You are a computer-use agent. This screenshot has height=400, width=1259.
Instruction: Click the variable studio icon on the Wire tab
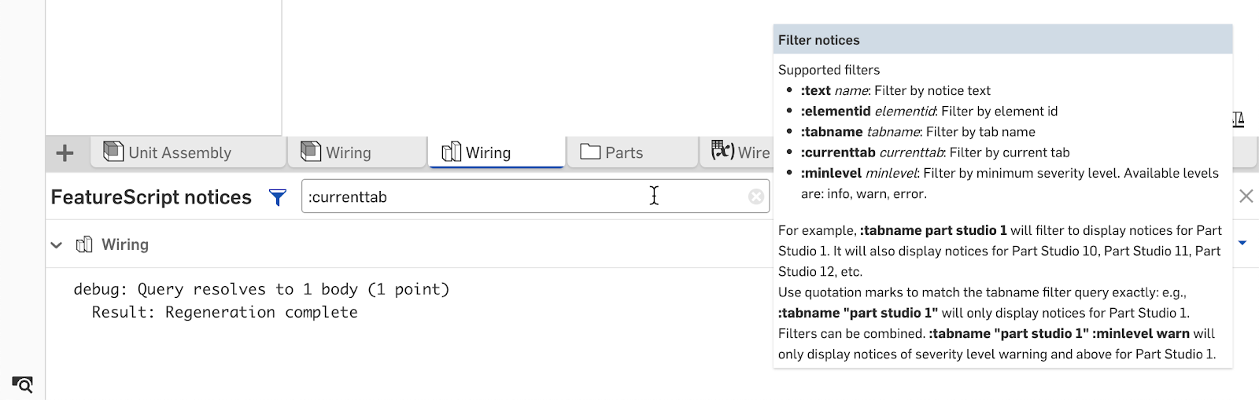[x=722, y=150]
